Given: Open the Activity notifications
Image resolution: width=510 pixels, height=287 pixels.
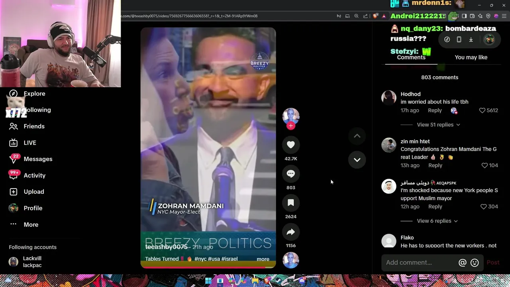Looking at the screenshot, I should pos(27,175).
